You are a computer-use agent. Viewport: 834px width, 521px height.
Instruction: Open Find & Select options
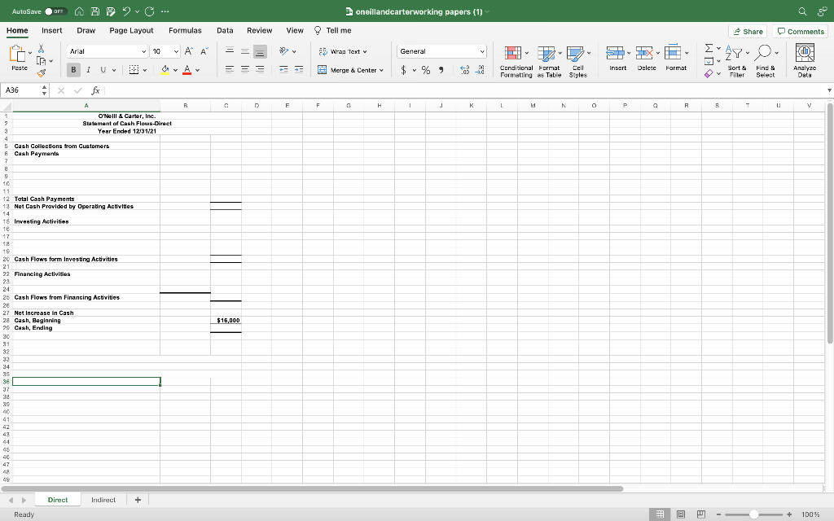click(766, 62)
